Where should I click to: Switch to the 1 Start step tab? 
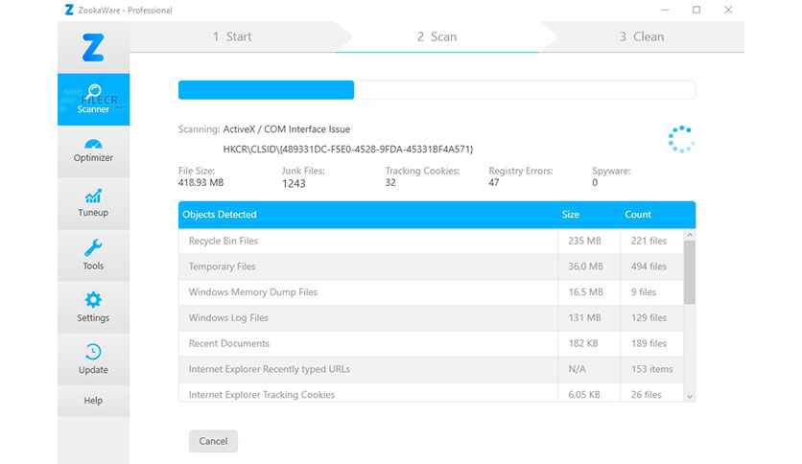tap(232, 36)
